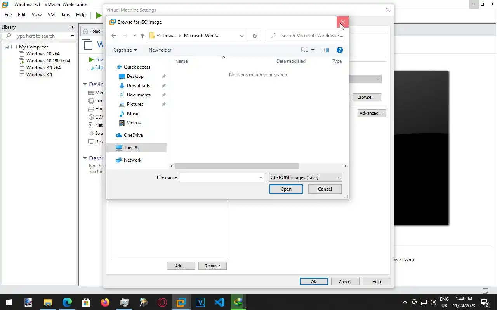The height and width of the screenshot is (310, 497).
Task: Collapse My Computer tree node
Action: [x=7, y=47]
